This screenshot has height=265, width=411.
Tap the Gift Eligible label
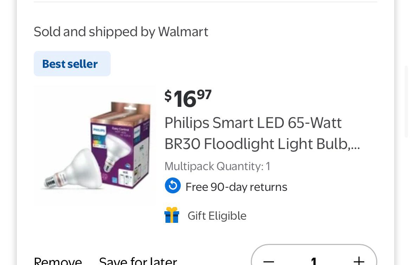pos(217,216)
